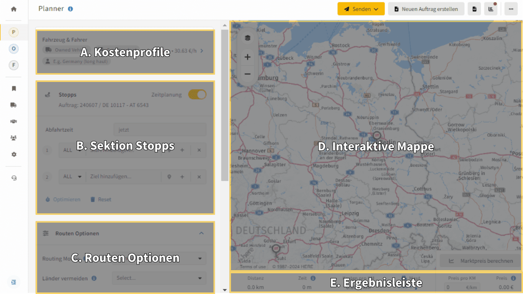Open ALL dropdown in stop row 2
Screen dimensions: 523x294
click(x=72, y=177)
